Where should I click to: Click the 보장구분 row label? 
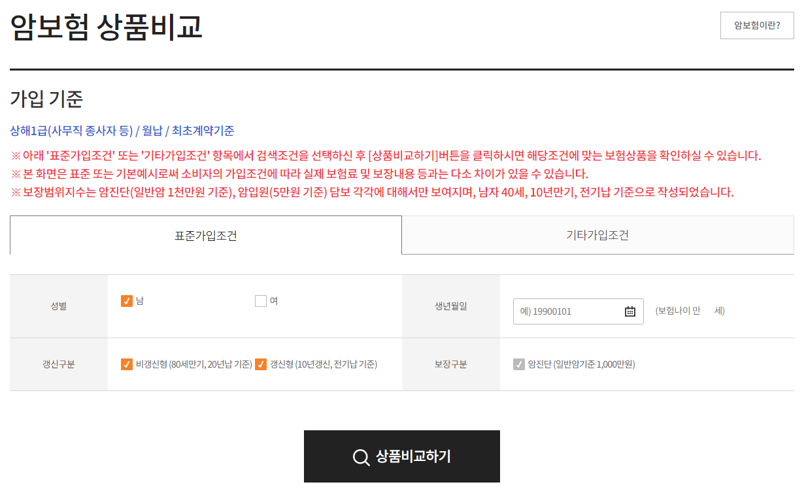451,364
